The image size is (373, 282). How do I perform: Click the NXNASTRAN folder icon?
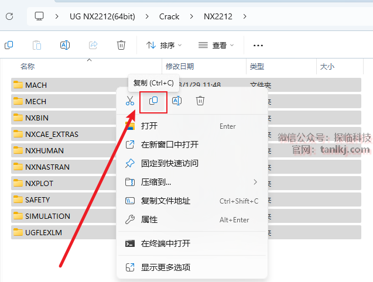(18, 167)
